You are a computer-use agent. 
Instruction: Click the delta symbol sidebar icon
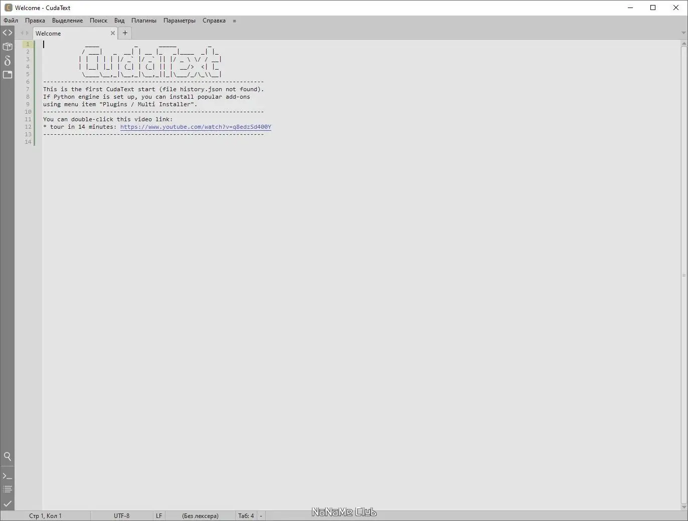[8, 61]
